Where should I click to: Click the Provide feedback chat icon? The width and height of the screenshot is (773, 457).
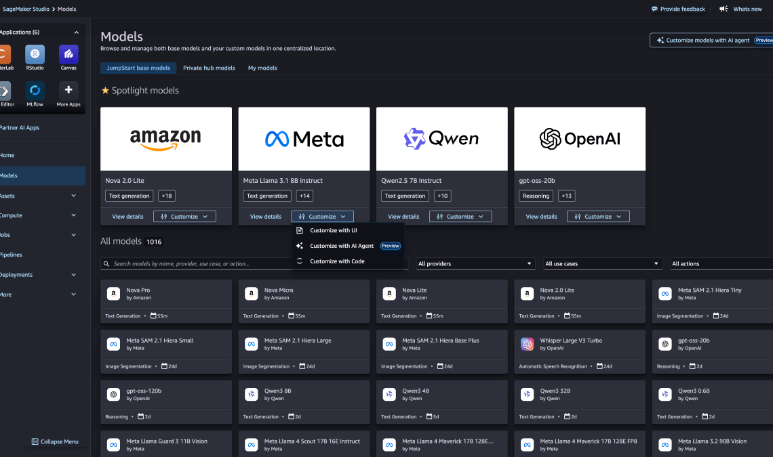click(654, 9)
